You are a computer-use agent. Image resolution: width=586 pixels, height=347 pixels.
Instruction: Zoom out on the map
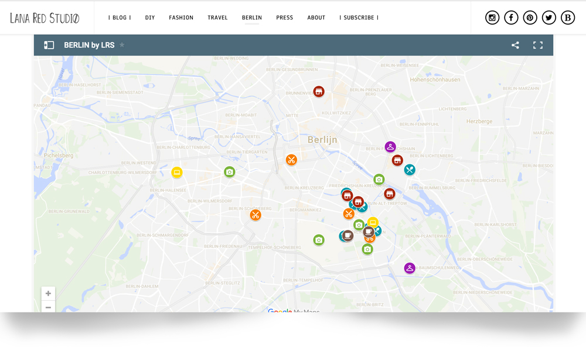pyautogui.click(x=48, y=307)
